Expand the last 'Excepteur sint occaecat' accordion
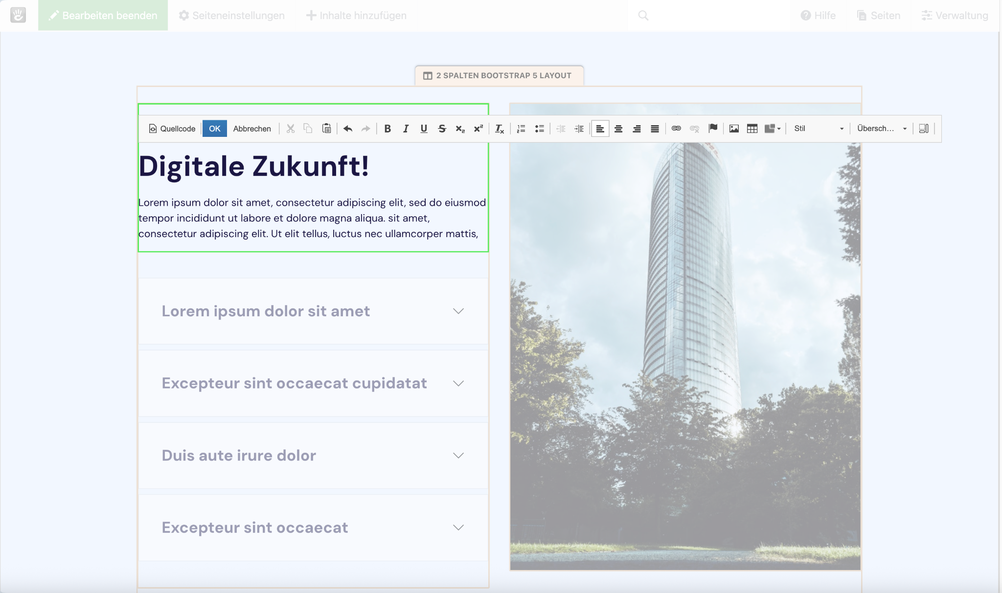This screenshot has height=593, width=1002. click(x=313, y=527)
